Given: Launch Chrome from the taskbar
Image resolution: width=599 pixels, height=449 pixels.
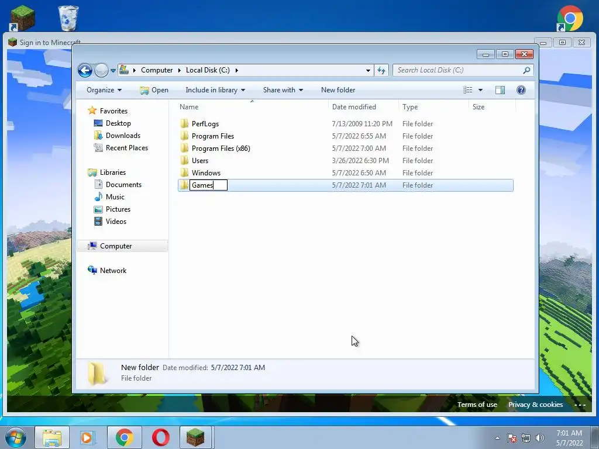Looking at the screenshot, I should (x=124, y=437).
